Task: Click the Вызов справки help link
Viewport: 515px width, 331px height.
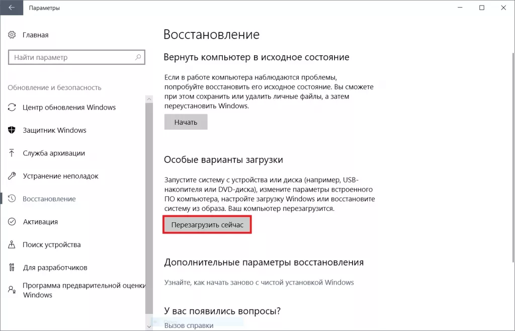Action: [189, 325]
